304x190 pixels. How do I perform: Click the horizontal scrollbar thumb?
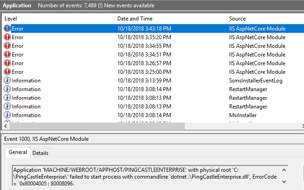coord(97,126)
